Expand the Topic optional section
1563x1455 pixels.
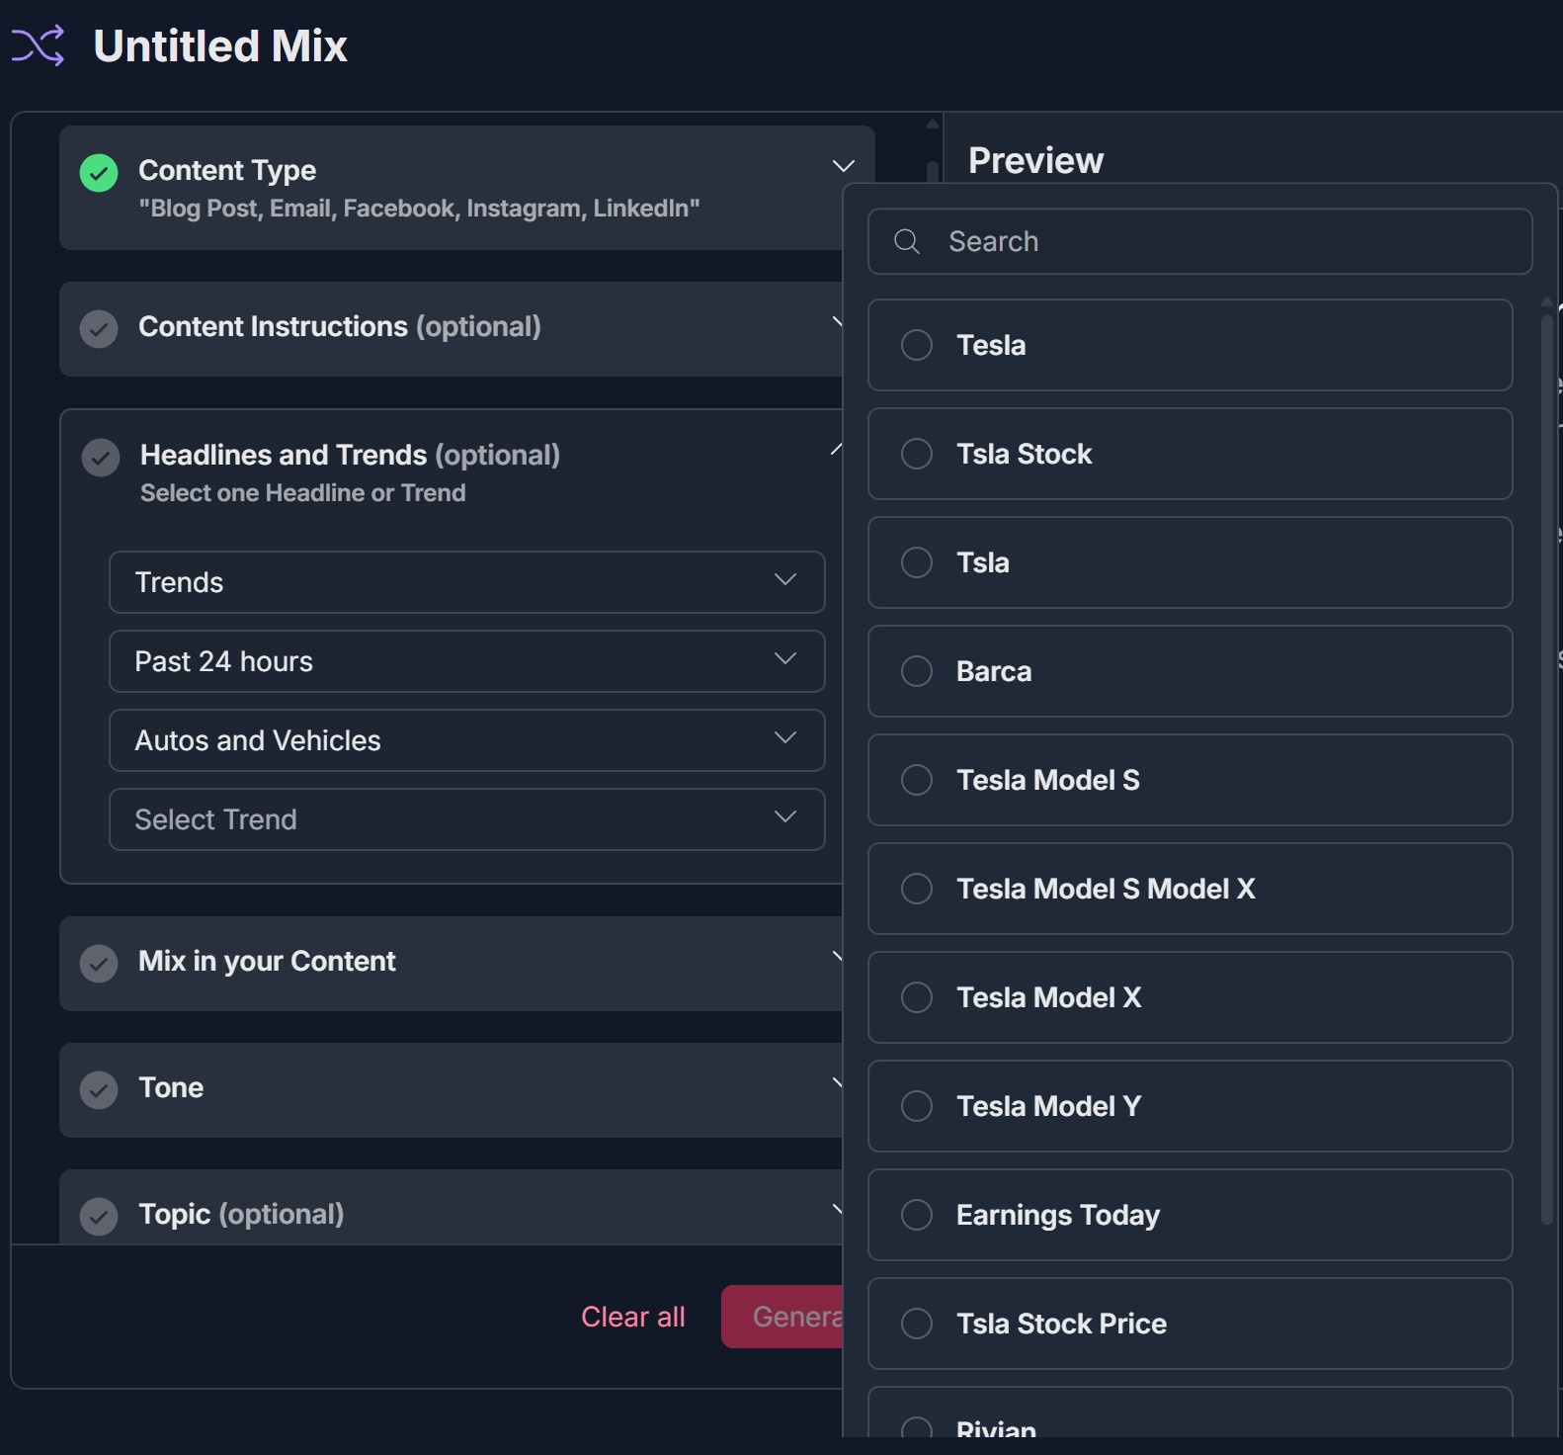click(451, 1207)
